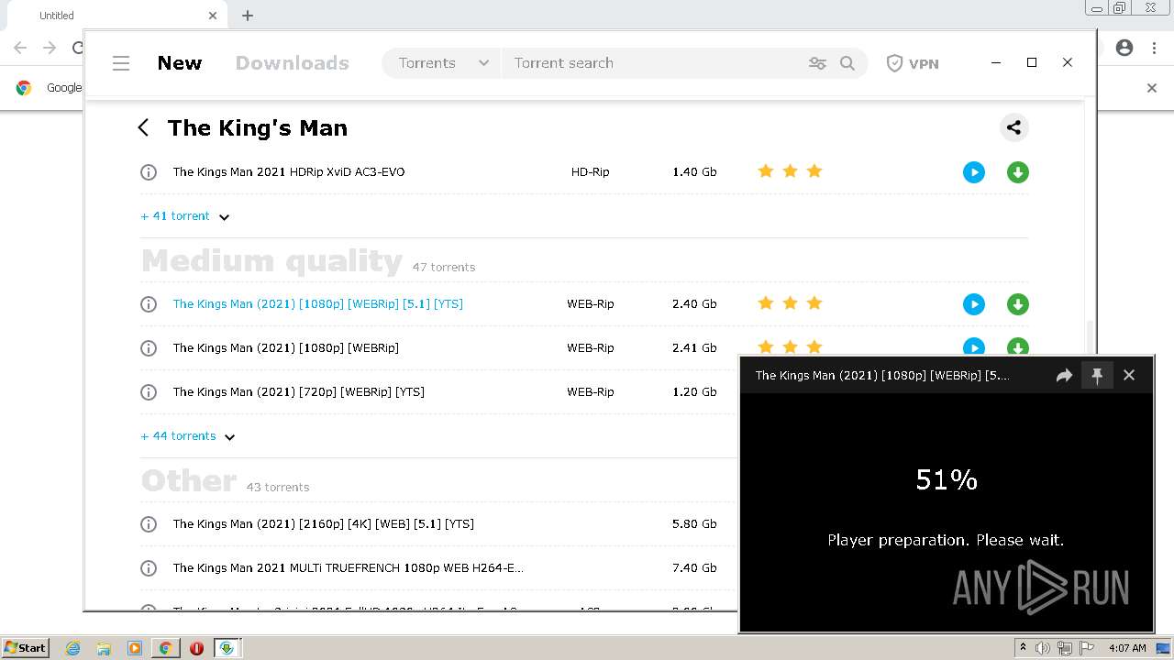Show info for MULTi TRUEFRENCH 1080p torrent
This screenshot has width=1174, height=660.
tap(149, 568)
